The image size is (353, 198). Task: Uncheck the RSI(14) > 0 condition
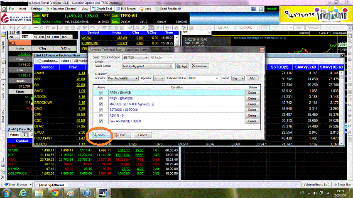(x=101, y=115)
